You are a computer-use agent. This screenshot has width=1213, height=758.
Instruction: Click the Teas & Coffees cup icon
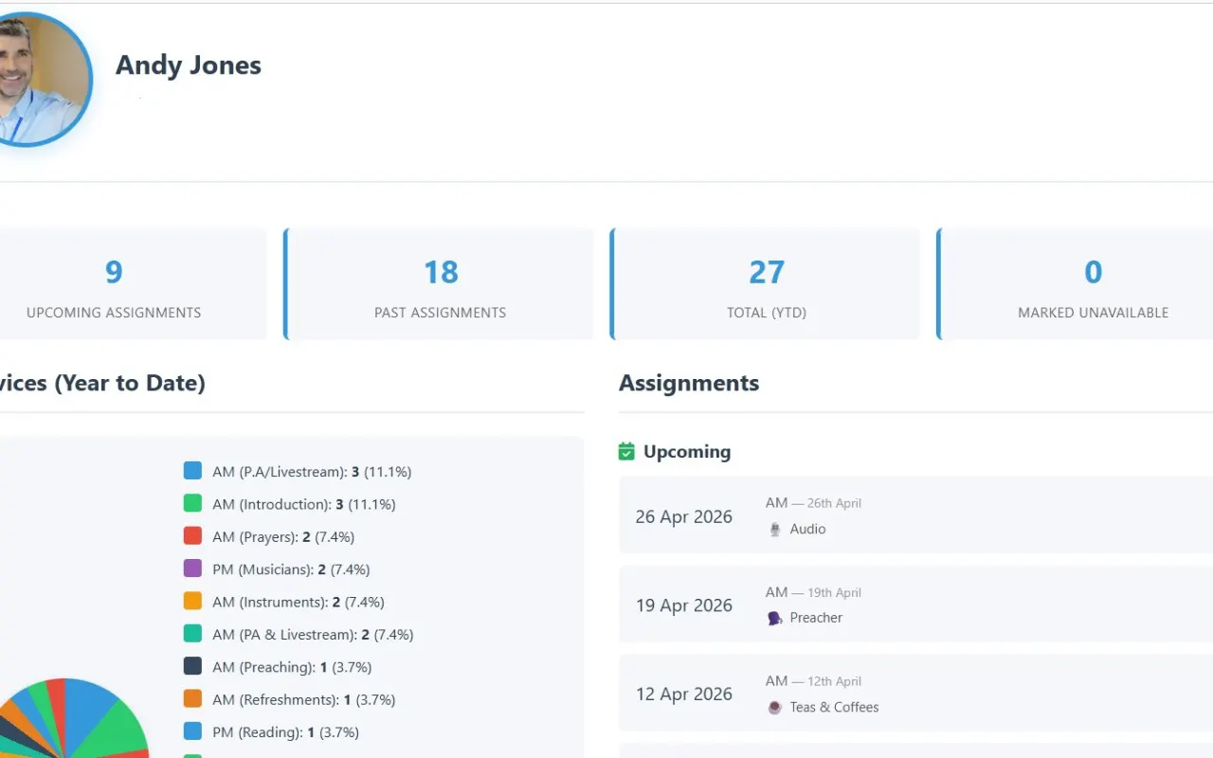(x=775, y=707)
